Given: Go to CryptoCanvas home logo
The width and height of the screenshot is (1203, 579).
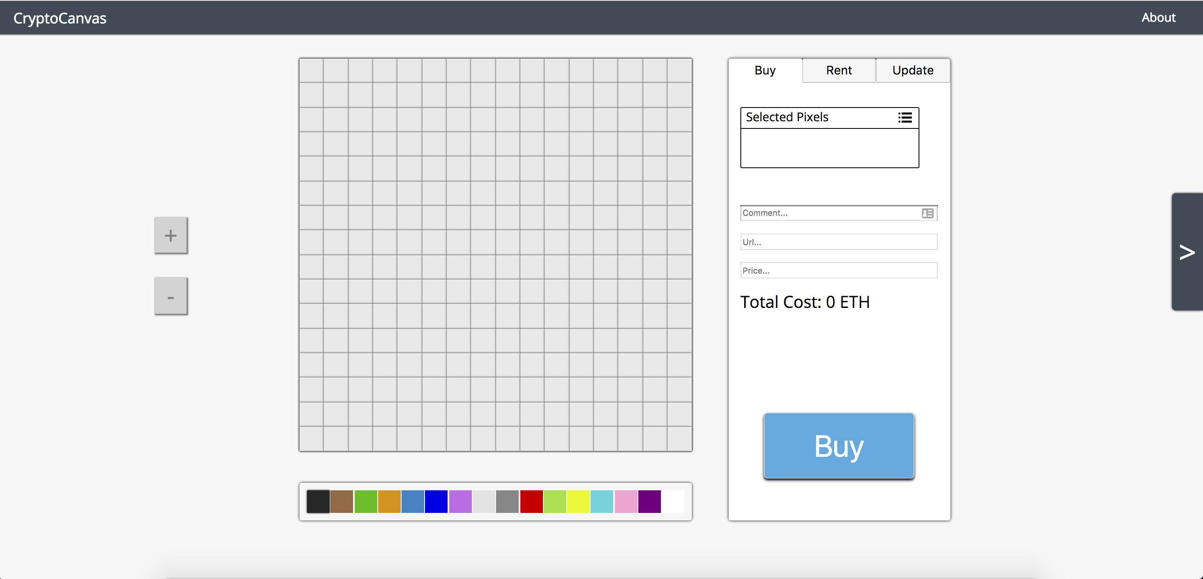Looking at the screenshot, I should [60, 18].
